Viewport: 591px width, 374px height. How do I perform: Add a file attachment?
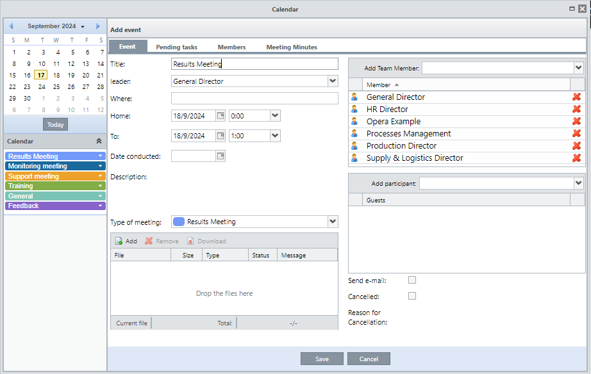(x=126, y=241)
